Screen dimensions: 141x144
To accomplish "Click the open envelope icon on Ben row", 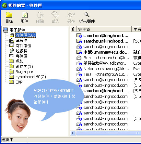I will click(x=79, y=58).
